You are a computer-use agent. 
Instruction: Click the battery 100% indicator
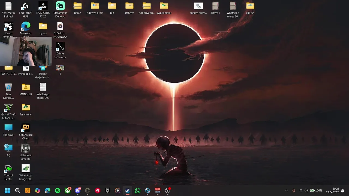[x=316, y=191]
